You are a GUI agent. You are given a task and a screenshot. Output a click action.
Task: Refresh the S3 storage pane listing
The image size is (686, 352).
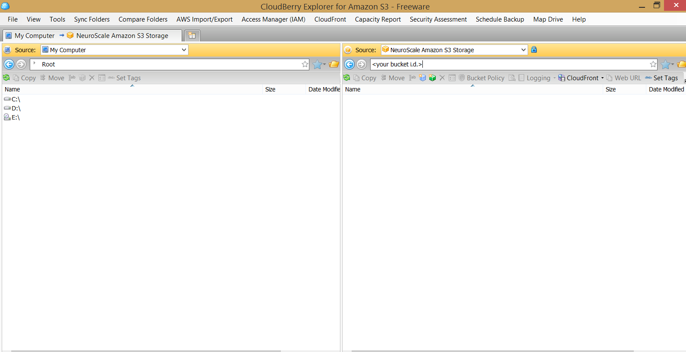click(x=347, y=78)
